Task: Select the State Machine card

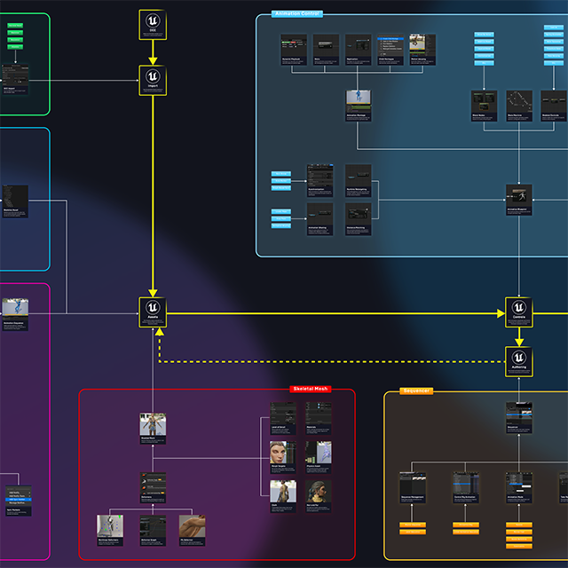Action: tap(519, 104)
